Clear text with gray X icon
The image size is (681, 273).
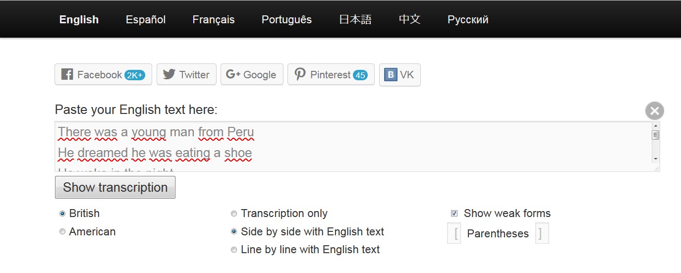(654, 110)
